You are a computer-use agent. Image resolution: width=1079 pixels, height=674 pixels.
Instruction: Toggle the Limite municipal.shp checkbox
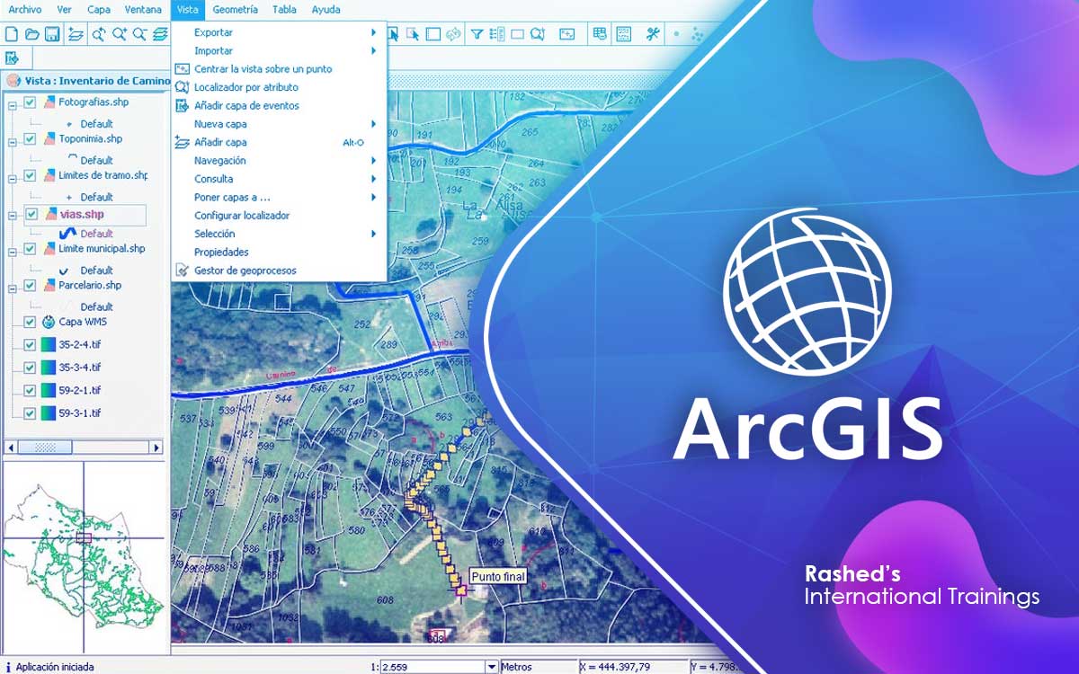pyautogui.click(x=31, y=249)
